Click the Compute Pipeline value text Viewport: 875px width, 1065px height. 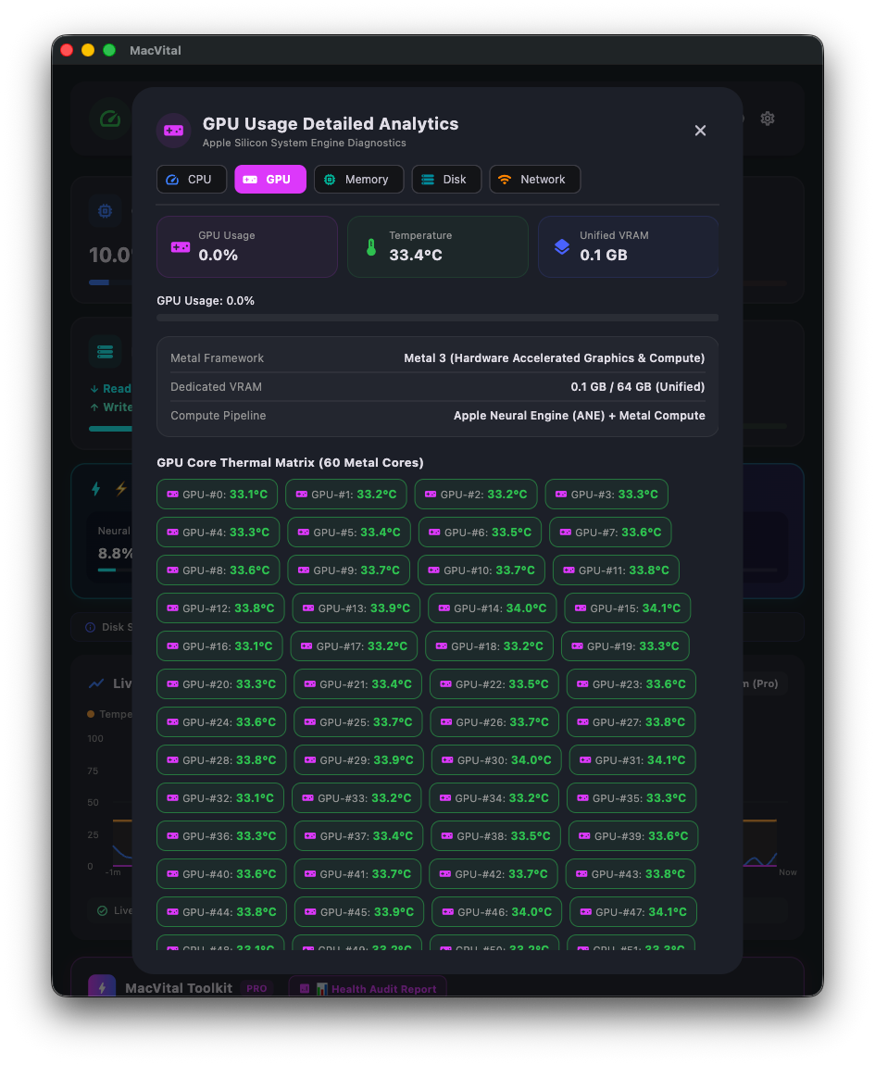point(580,415)
